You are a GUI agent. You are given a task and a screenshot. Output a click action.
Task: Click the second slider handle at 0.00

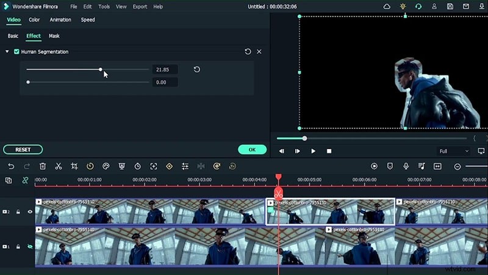pyautogui.click(x=28, y=82)
